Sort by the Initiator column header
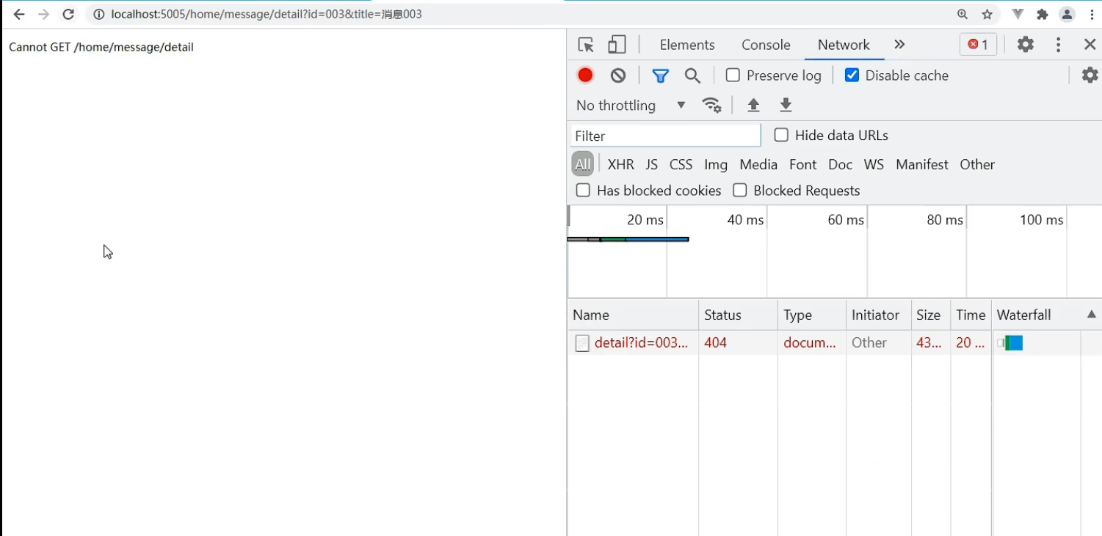The height and width of the screenshot is (536, 1102). [879, 315]
